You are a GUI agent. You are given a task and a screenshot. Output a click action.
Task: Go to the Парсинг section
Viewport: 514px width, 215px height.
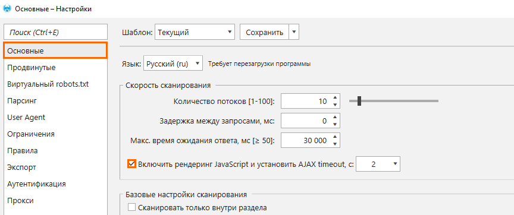55,101
